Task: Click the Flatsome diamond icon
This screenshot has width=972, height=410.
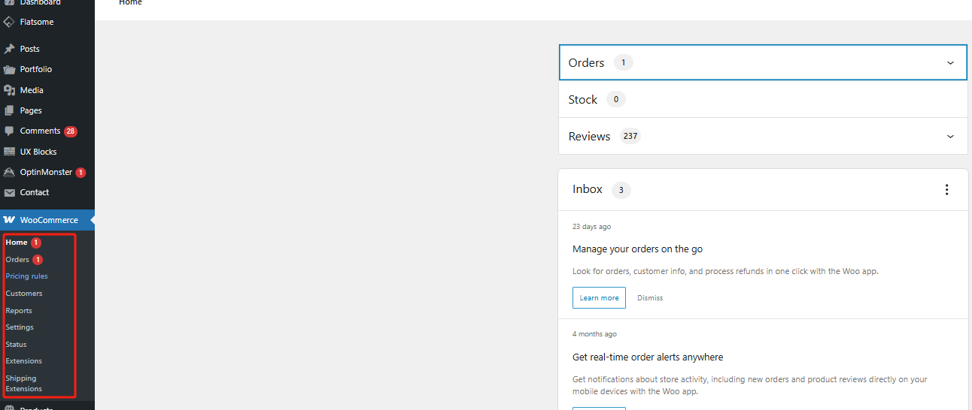Action: coord(9,22)
